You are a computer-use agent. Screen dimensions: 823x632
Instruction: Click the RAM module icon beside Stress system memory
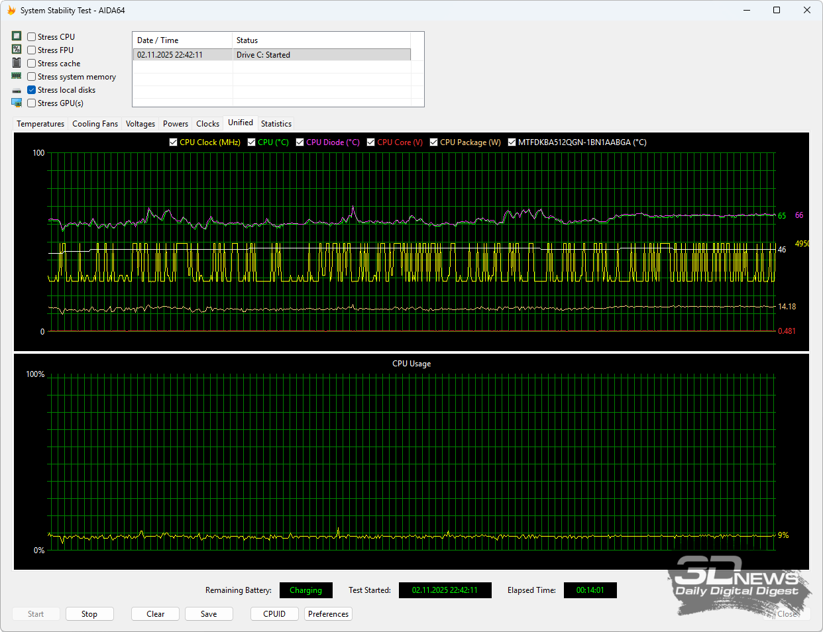[17, 76]
